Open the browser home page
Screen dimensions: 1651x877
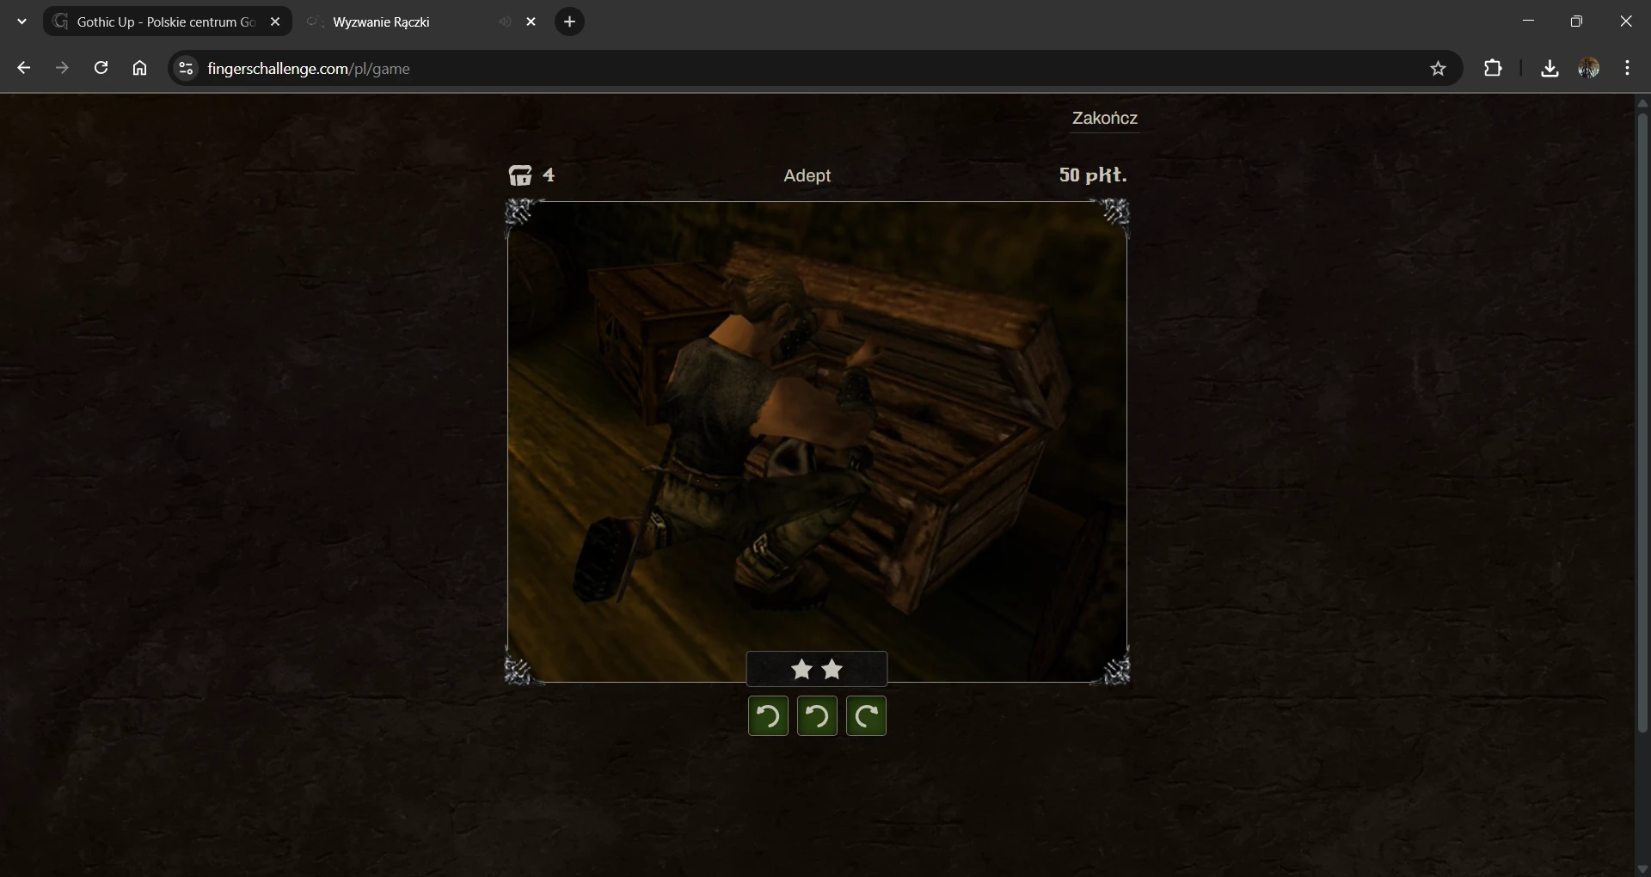139,68
